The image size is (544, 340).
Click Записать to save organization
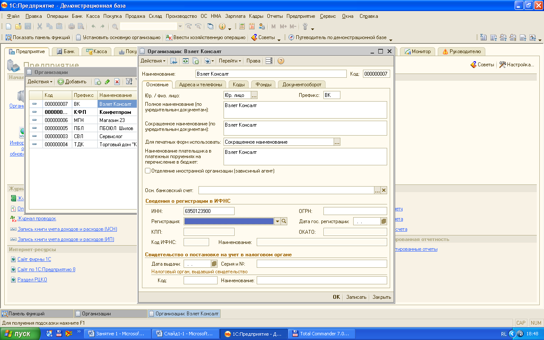(356, 297)
